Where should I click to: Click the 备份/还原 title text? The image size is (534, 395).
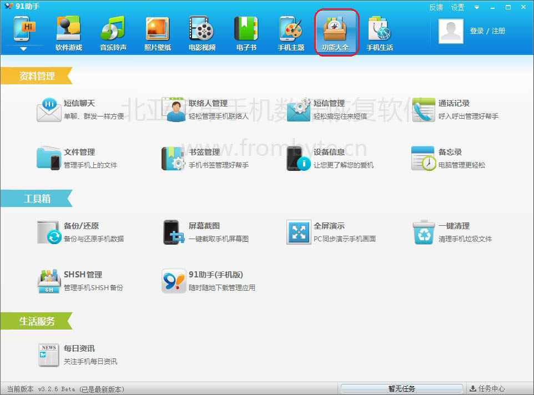click(82, 226)
